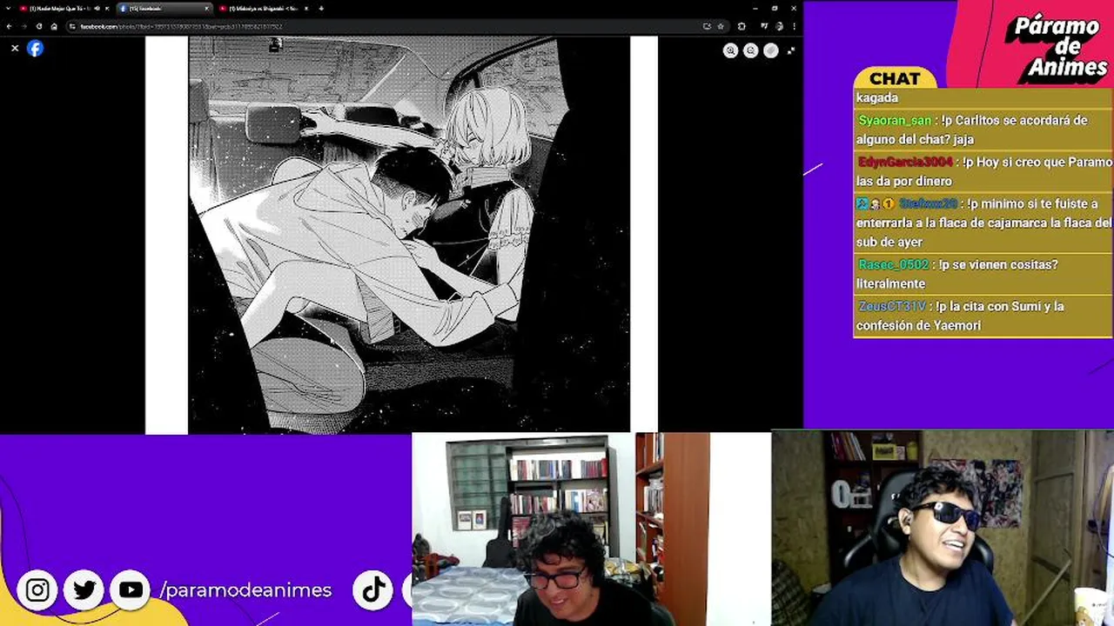This screenshot has width=1114, height=626.
Task: Click EdynGarcia3004 username in chat
Action: pos(906,163)
